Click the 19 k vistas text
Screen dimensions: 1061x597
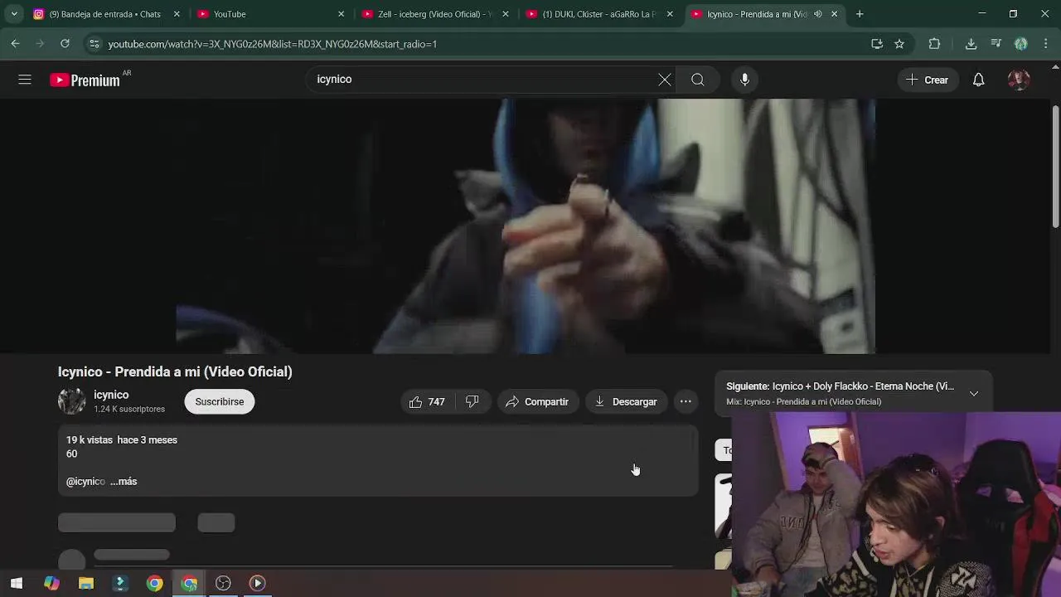pyautogui.click(x=90, y=440)
